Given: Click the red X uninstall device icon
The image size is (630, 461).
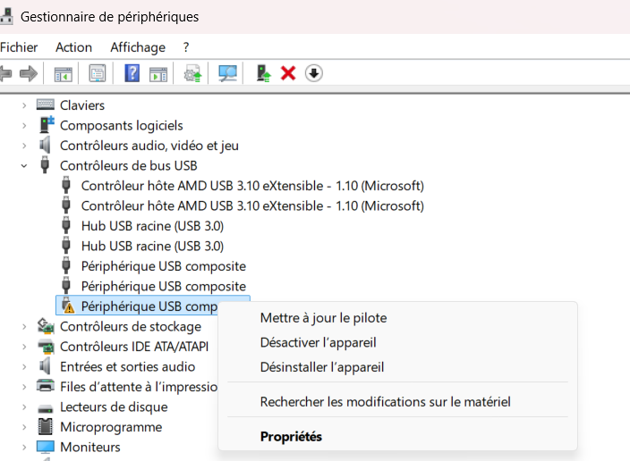Looking at the screenshot, I should (x=288, y=73).
